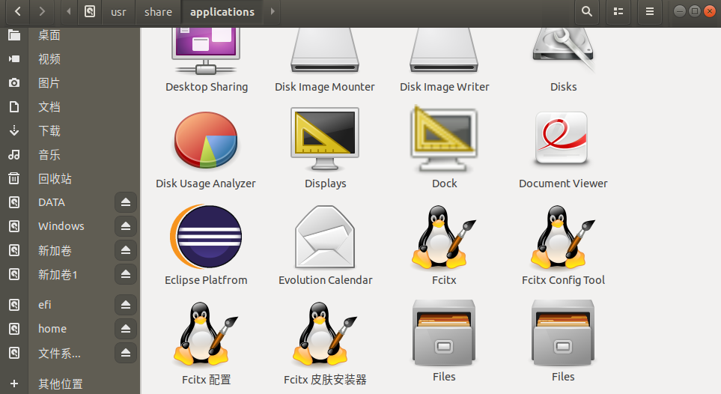
Task: Select the Disk Image Writer icon
Action: [x=444, y=49]
